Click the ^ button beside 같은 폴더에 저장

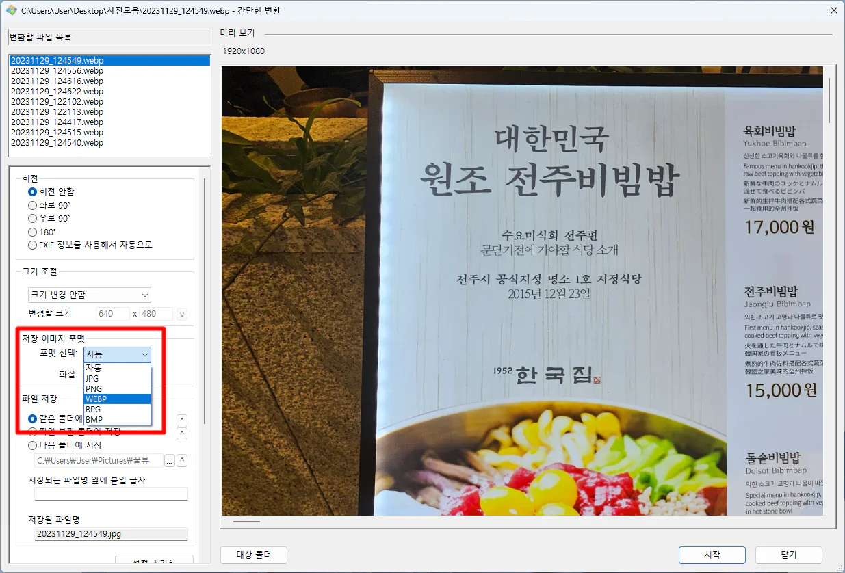pyautogui.click(x=182, y=421)
